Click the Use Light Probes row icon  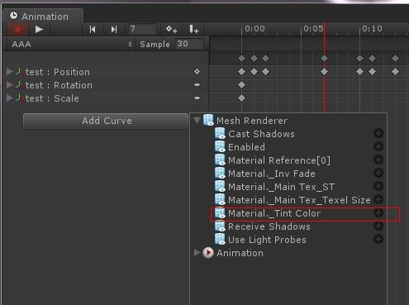[x=220, y=240]
